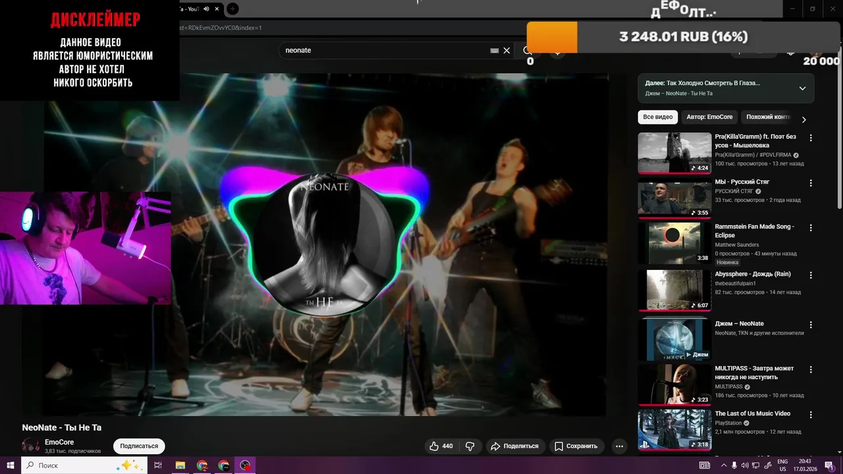Click the 'Matthew Saunders' channel name

coord(736,245)
